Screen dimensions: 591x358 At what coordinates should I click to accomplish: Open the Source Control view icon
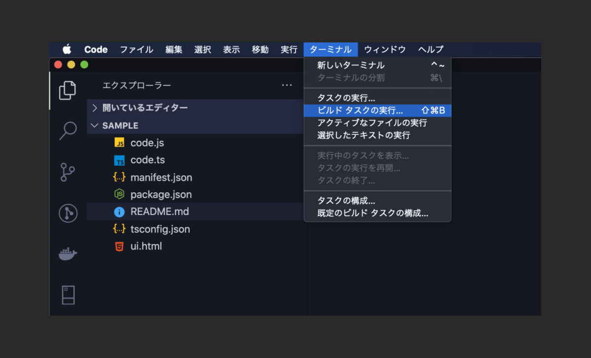point(67,172)
